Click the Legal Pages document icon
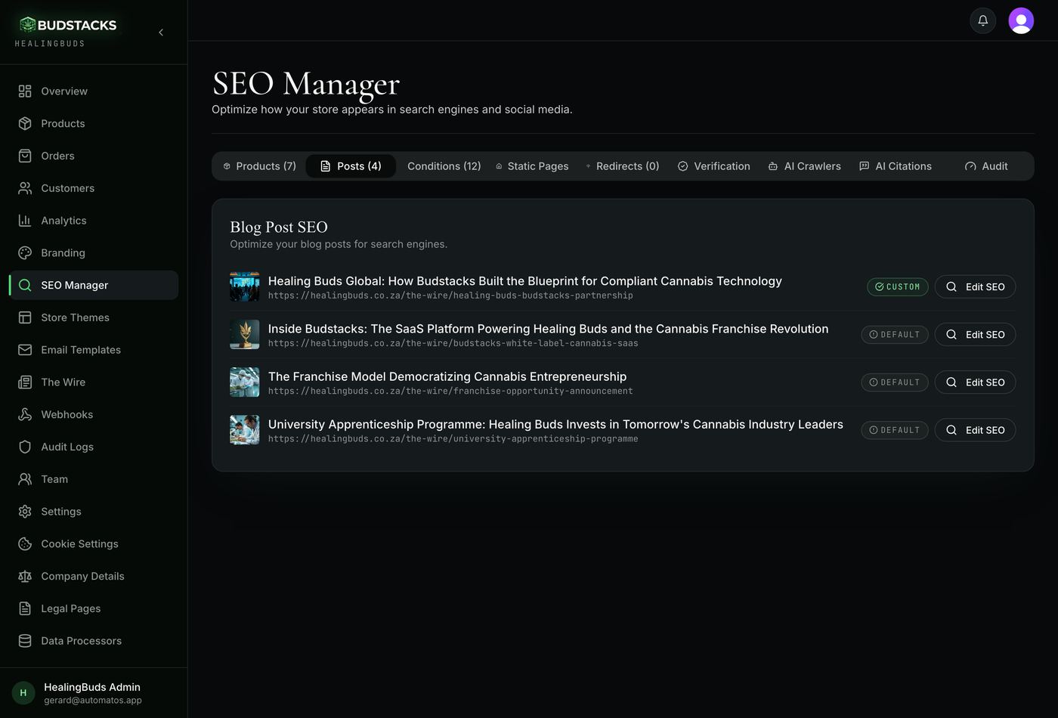Screen dimensions: 1058x718 pos(25,608)
